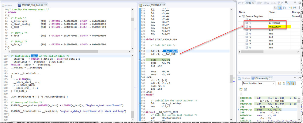Image resolution: width=303 pixels, height=123 pixels.
Task: Open new Disassembly view icon
Action: (241, 89)
